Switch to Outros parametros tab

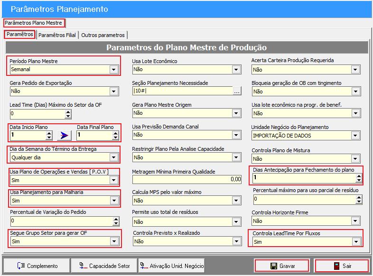click(x=103, y=35)
